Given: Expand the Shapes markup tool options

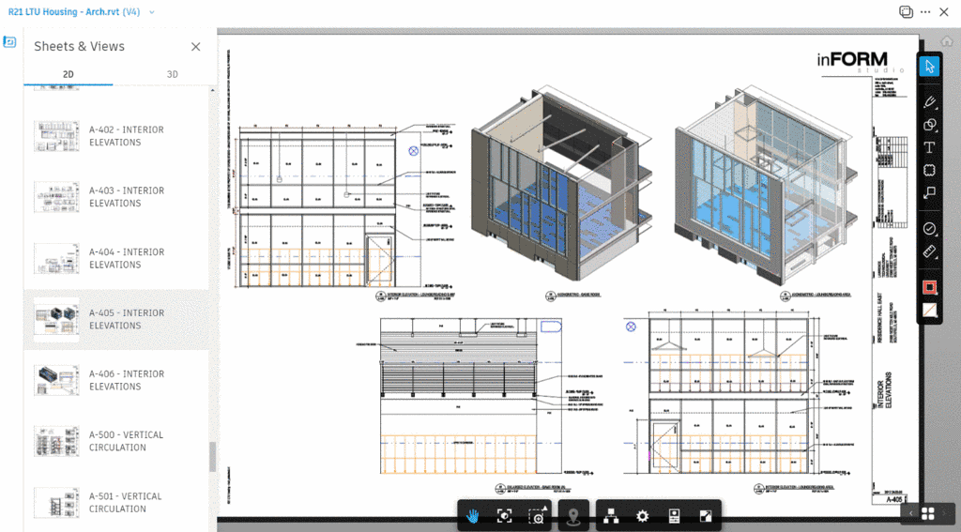Looking at the screenshot, I should [930, 125].
